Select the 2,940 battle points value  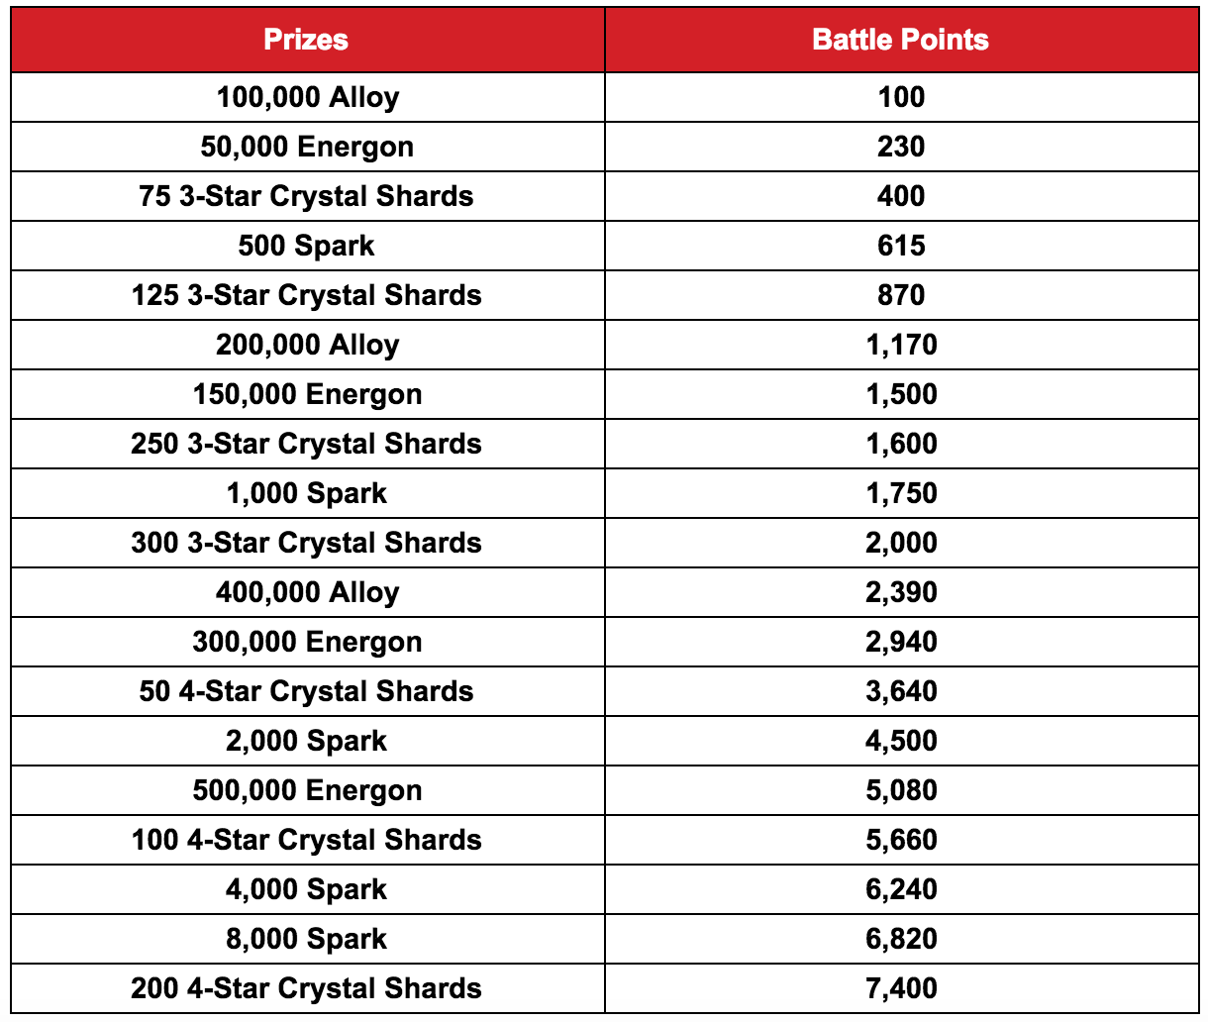coord(901,642)
